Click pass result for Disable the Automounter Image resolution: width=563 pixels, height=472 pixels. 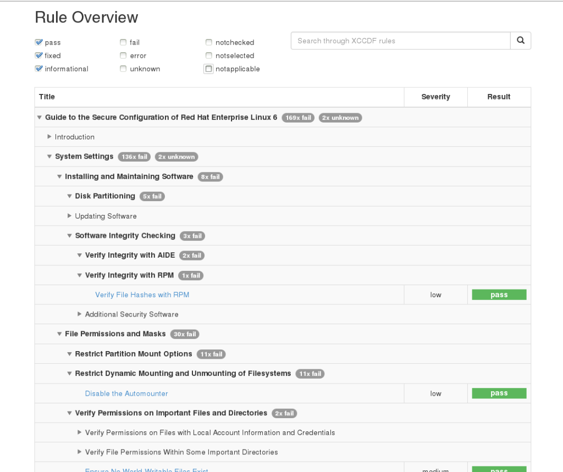click(499, 393)
